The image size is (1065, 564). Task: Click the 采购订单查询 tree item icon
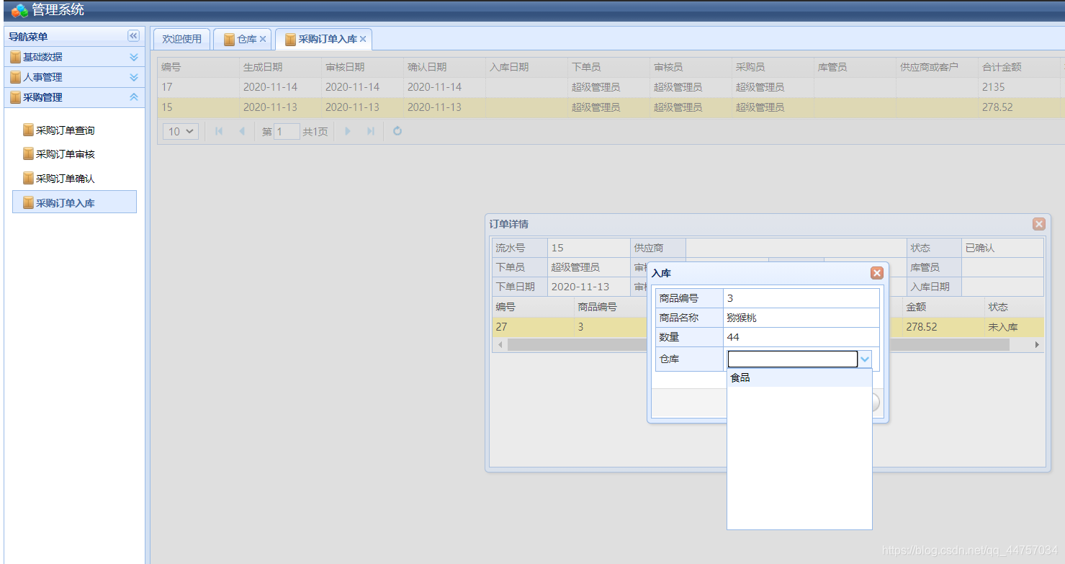tap(28, 130)
